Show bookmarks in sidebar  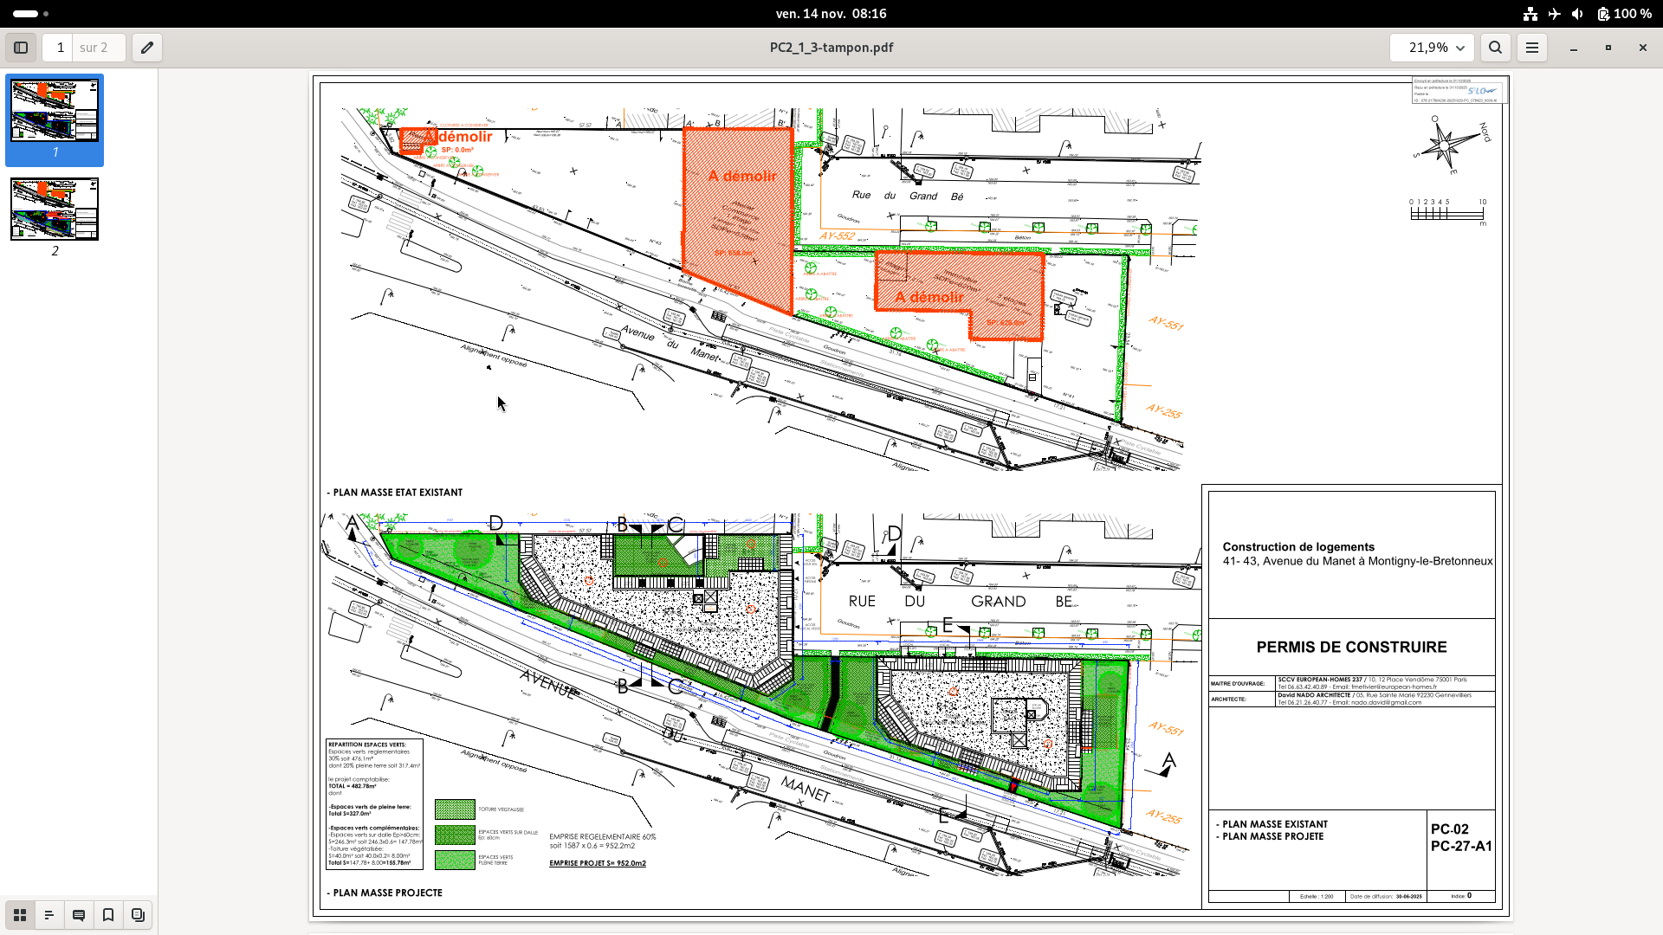pyautogui.click(x=108, y=915)
